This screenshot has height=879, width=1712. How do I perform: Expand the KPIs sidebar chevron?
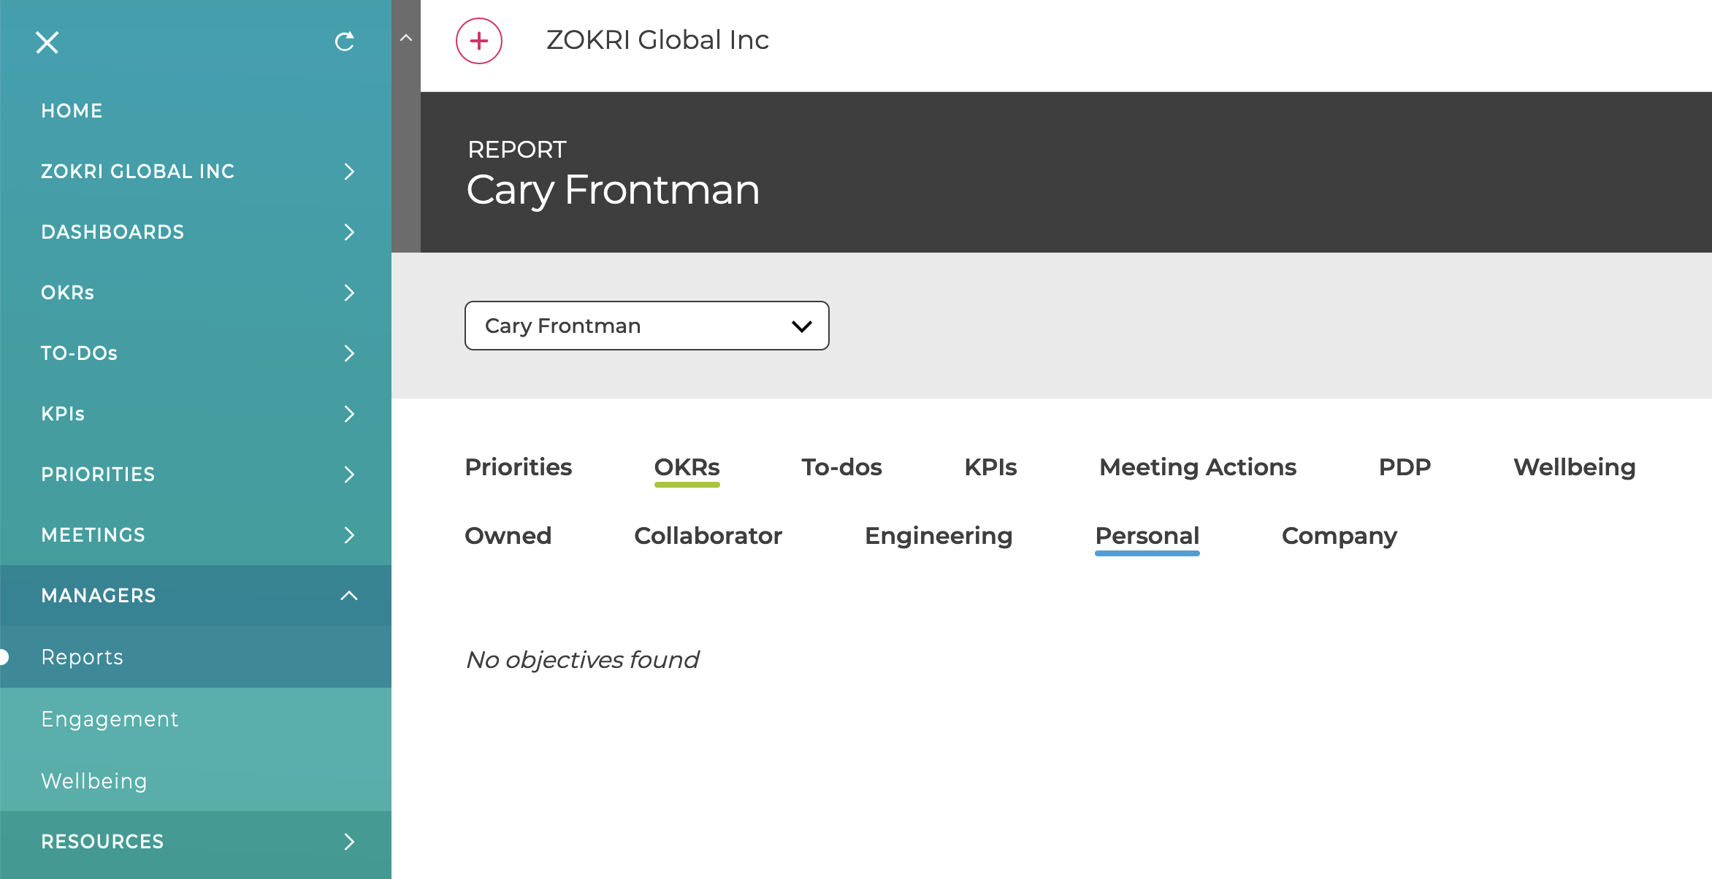point(349,414)
